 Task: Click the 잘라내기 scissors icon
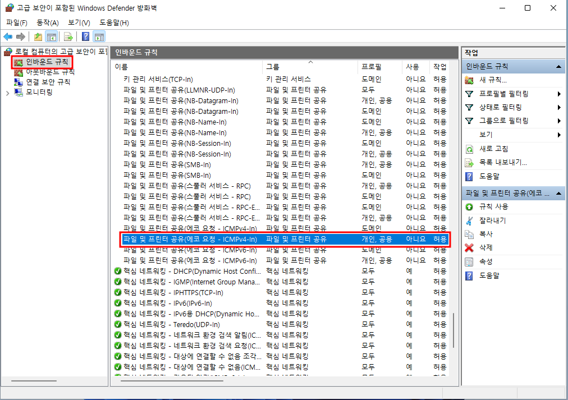[x=469, y=220]
